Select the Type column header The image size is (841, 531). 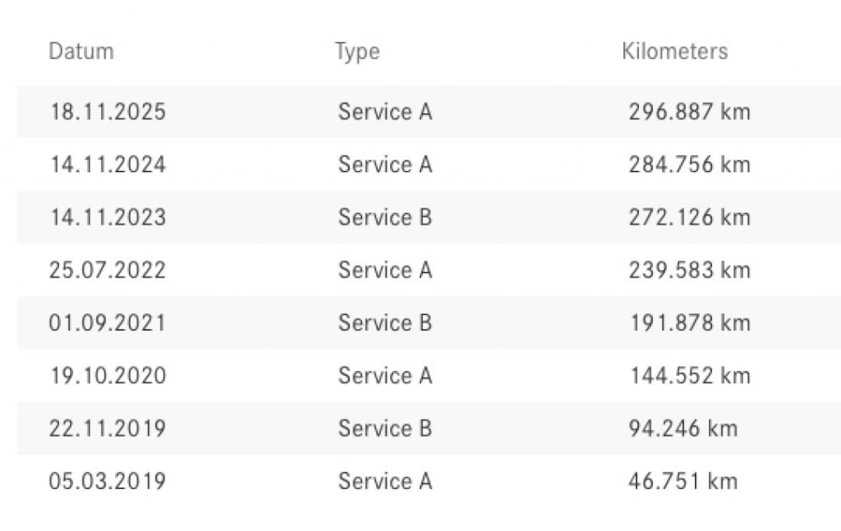pyautogui.click(x=357, y=53)
